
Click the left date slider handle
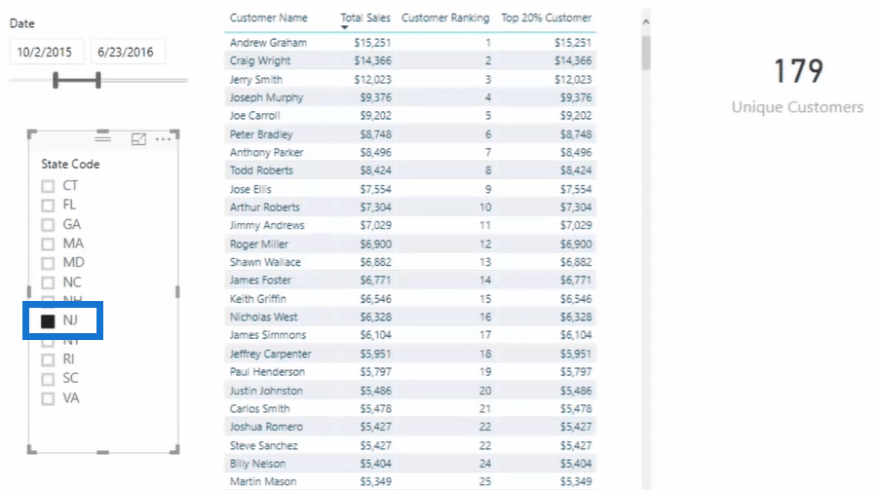coord(56,80)
